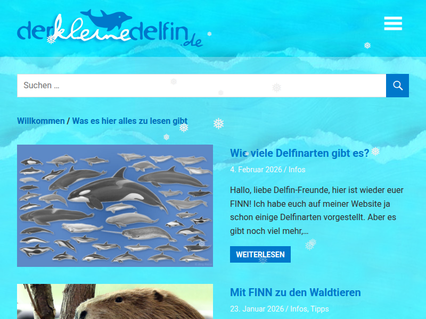Click the beaver photo thumbnail
Image resolution: width=426 pixels, height=319 pixels.
(115, 301)
